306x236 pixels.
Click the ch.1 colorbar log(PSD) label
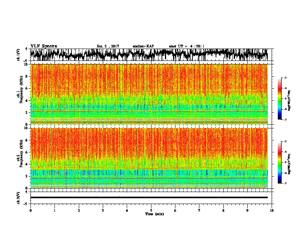(289, 101)
